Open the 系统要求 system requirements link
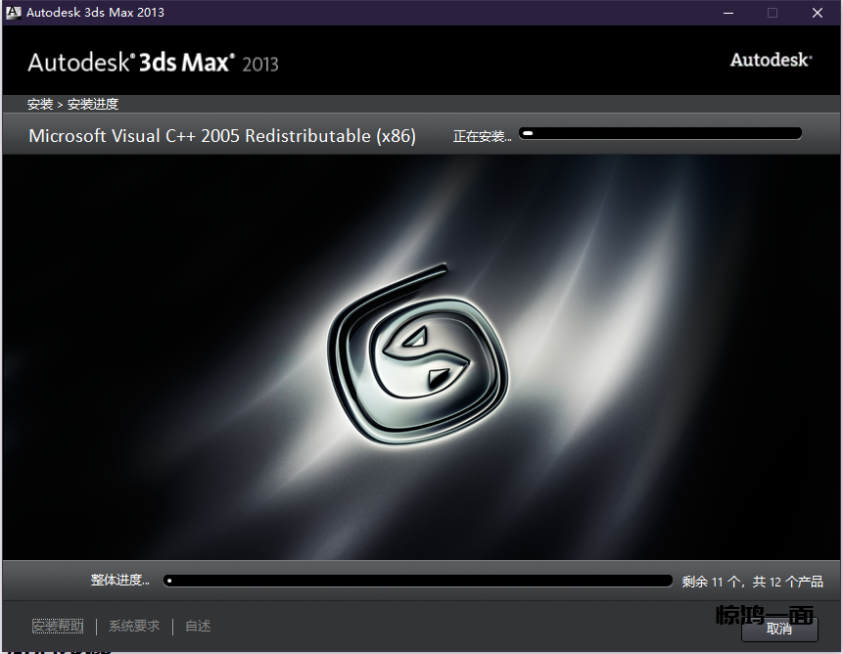The width and height of the screenshot is (843, 654). 134,626
